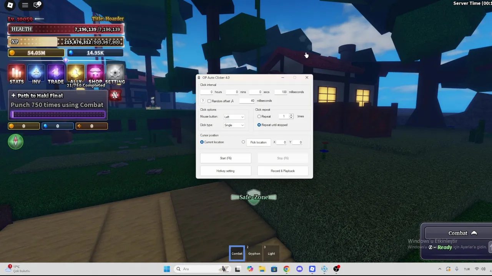The height and width of the screenshot is (276, 492).
Task: Click the gem counter 14.95K
Action: [95, 53]
